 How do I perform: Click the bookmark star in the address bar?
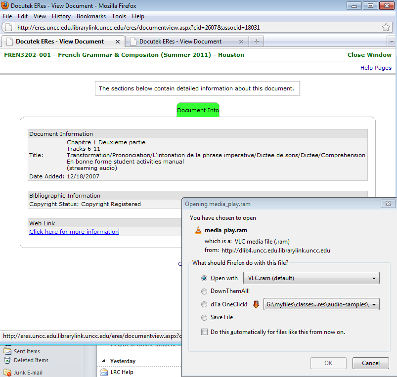tap(386, 27)
